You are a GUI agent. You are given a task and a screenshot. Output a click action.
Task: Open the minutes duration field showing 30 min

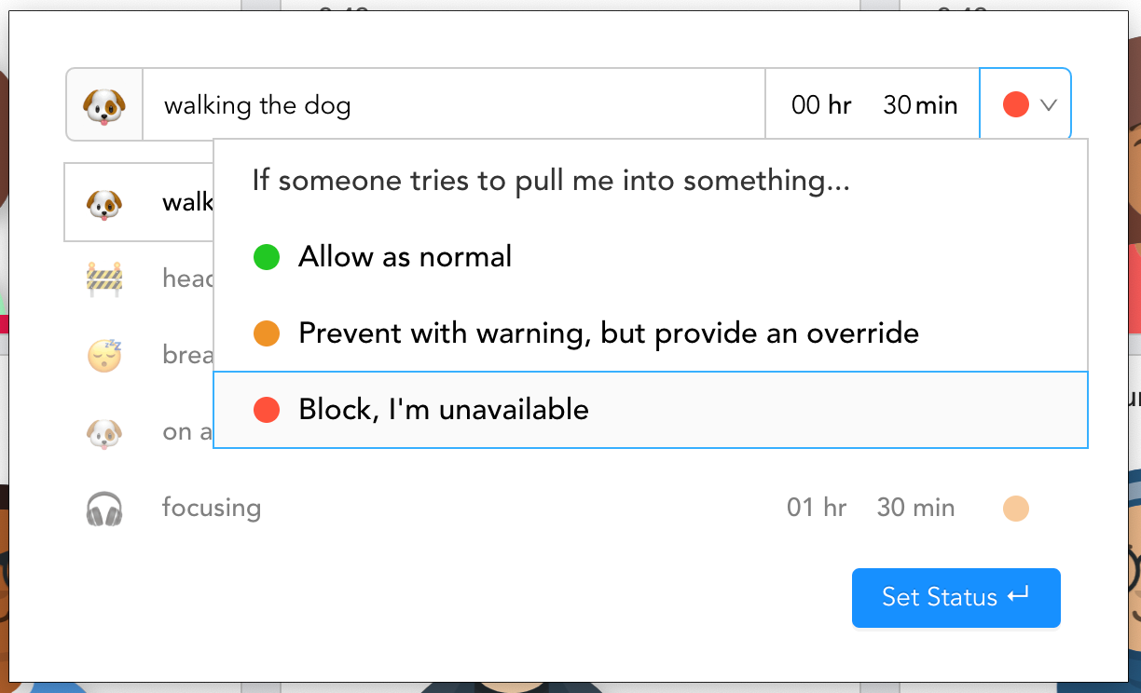tap(920, 105)
